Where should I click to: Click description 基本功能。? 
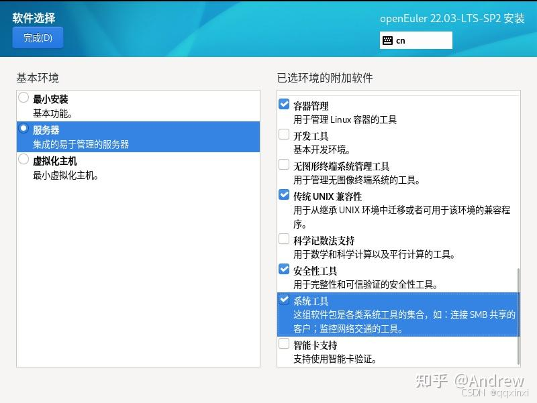pos(52,113)
